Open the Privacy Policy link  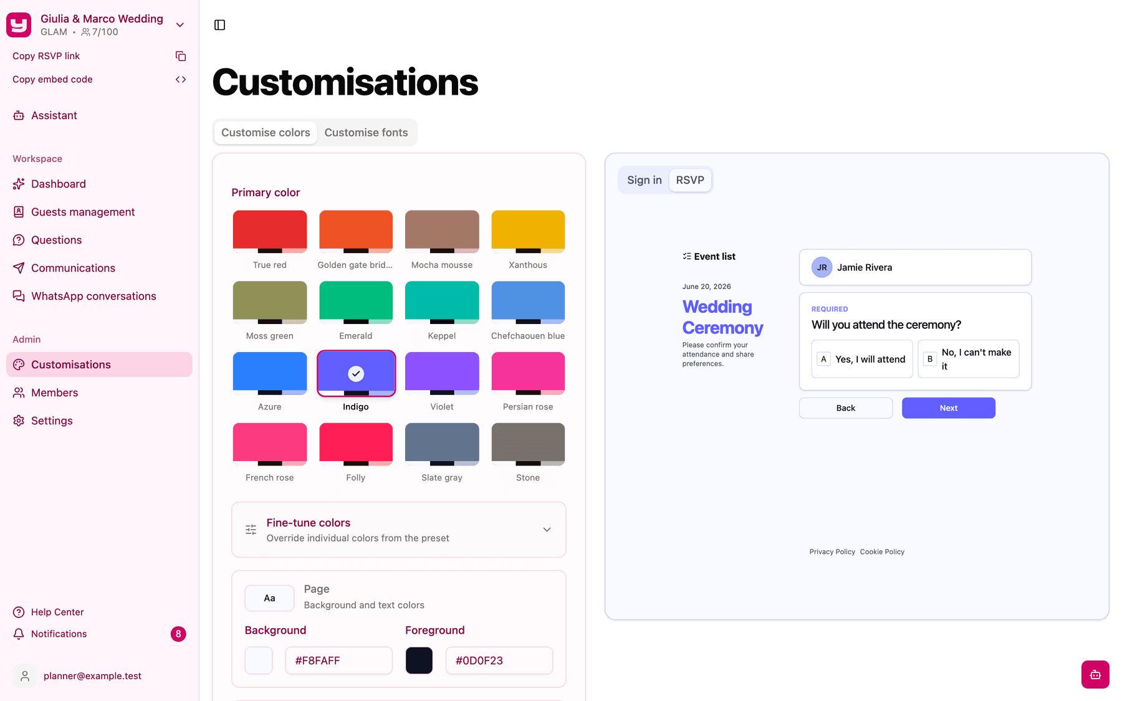tap(832, 552)
